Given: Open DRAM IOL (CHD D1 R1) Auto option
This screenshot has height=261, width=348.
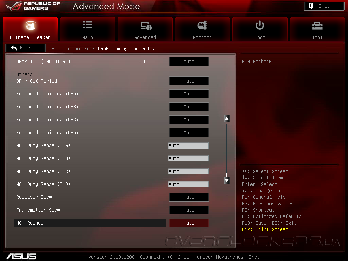Looking at the screenshot, I should (189, 62).
